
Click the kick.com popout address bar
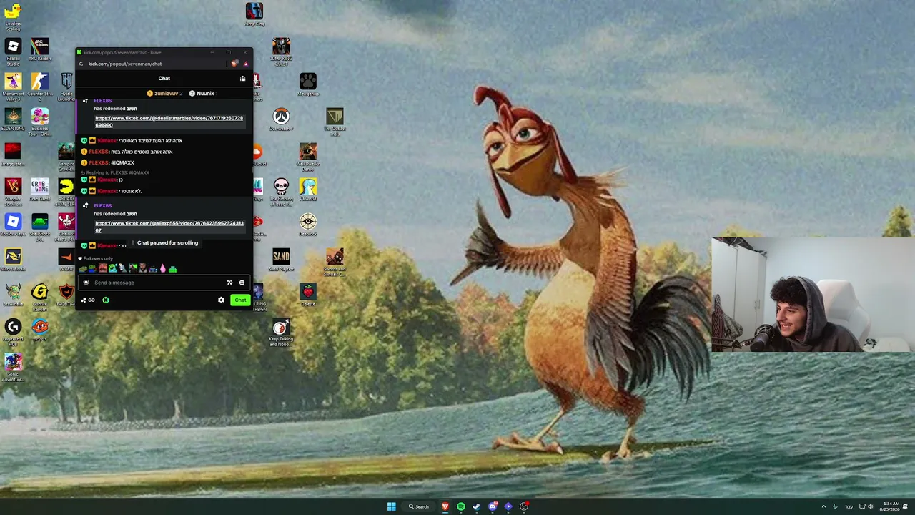[x=125, y=64]
